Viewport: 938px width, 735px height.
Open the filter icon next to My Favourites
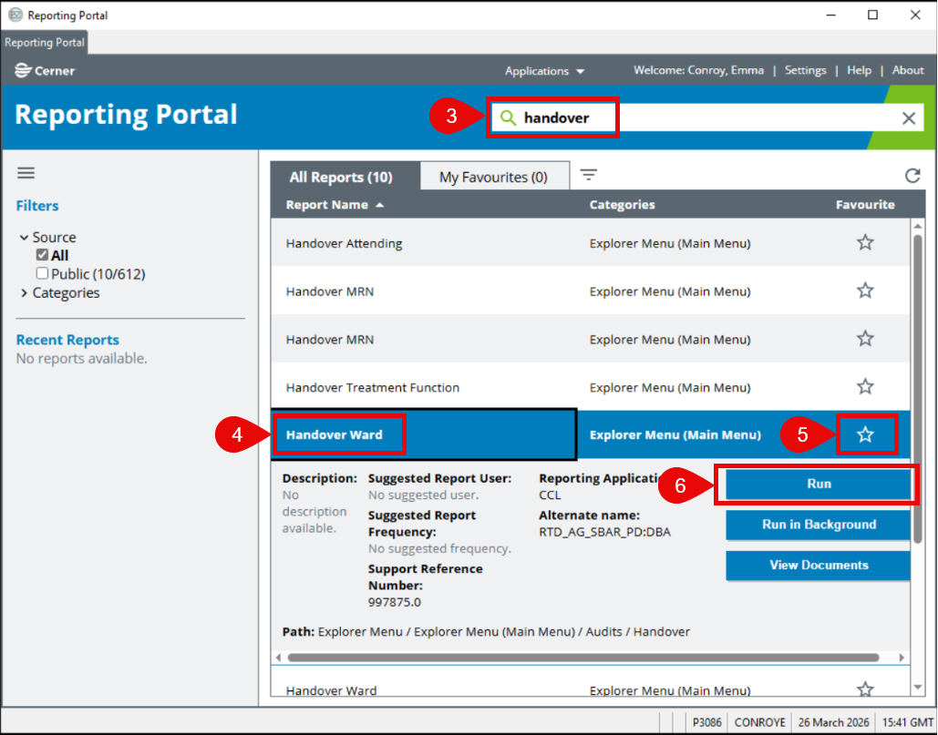[x=589, y=176]
